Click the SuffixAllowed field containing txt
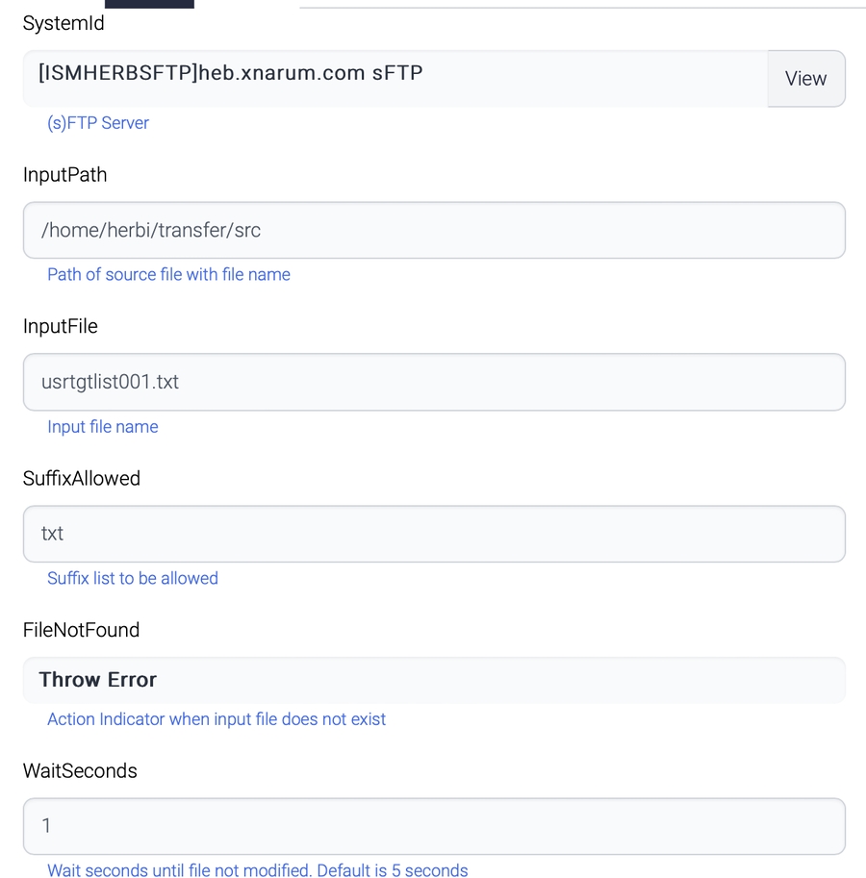Screen dimensions: 866x878 coord(433,534)
